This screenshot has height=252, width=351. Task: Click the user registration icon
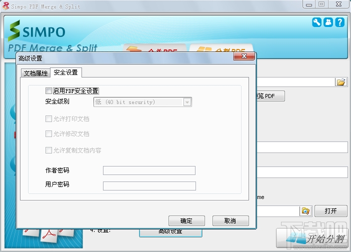coord(328,22)
